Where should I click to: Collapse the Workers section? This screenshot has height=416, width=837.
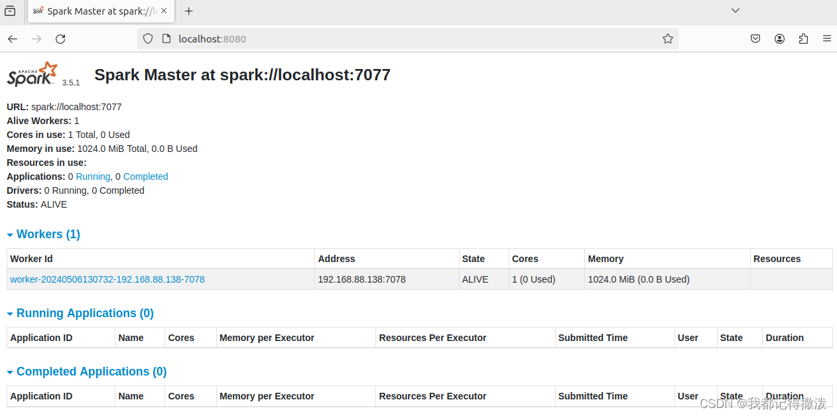tap(9, 234)
